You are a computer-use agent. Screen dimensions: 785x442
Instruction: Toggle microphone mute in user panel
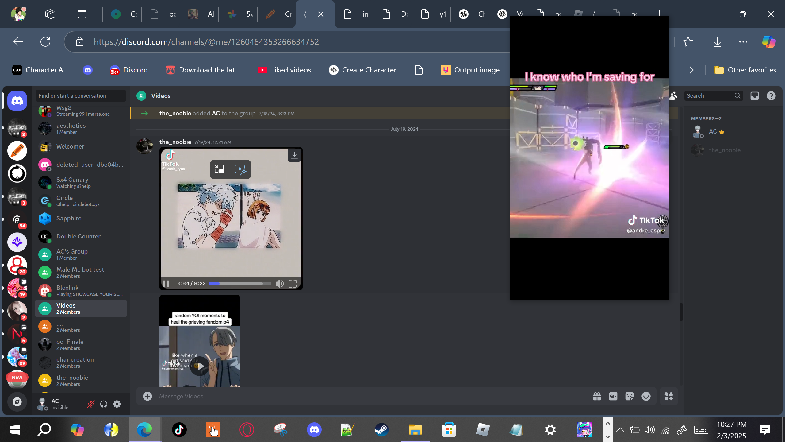coord(90,404)
